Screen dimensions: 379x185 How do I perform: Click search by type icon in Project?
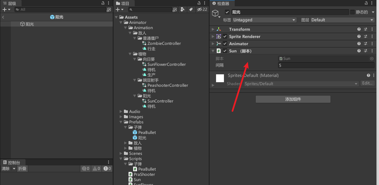coord(182,10)
